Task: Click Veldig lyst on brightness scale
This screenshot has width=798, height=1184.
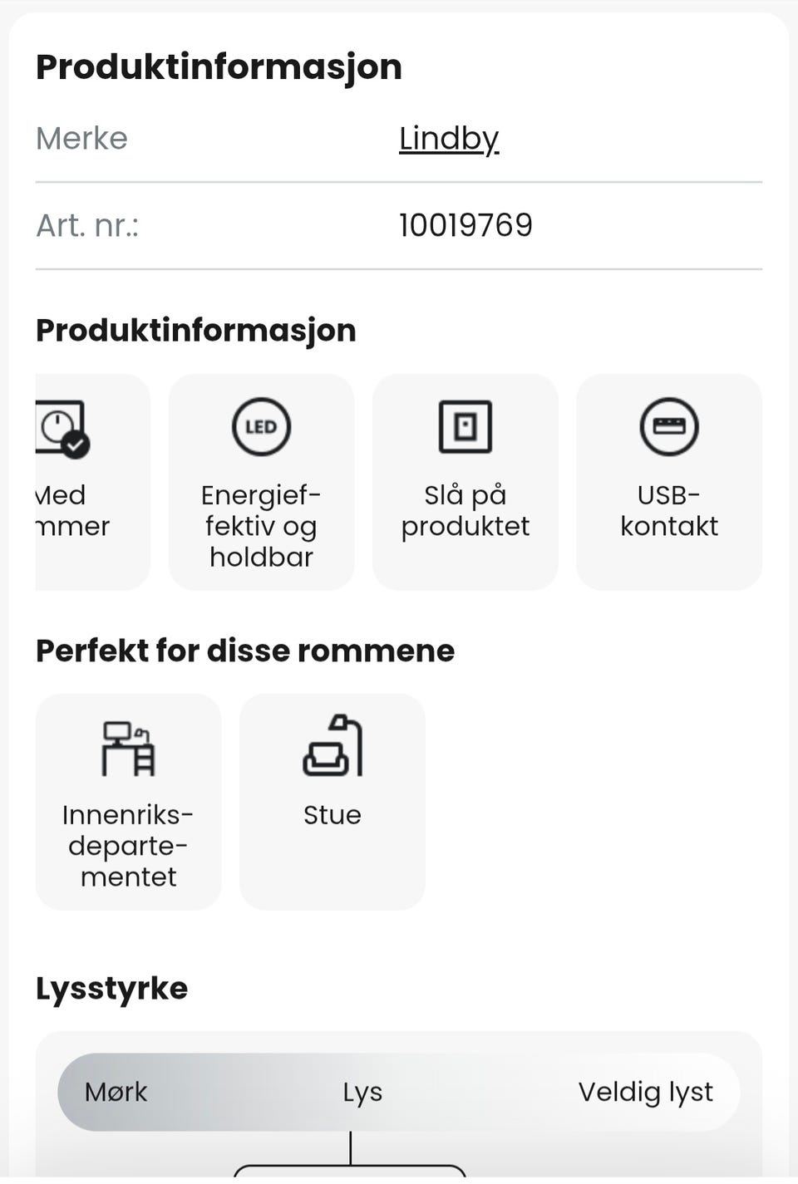Action: coord(646,1093)
